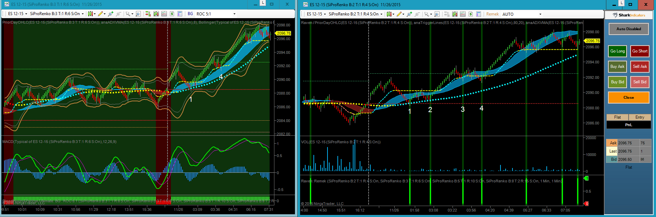656x217 pixels.
Task: Toggle the L link button on left window
Action: (263, 3)
